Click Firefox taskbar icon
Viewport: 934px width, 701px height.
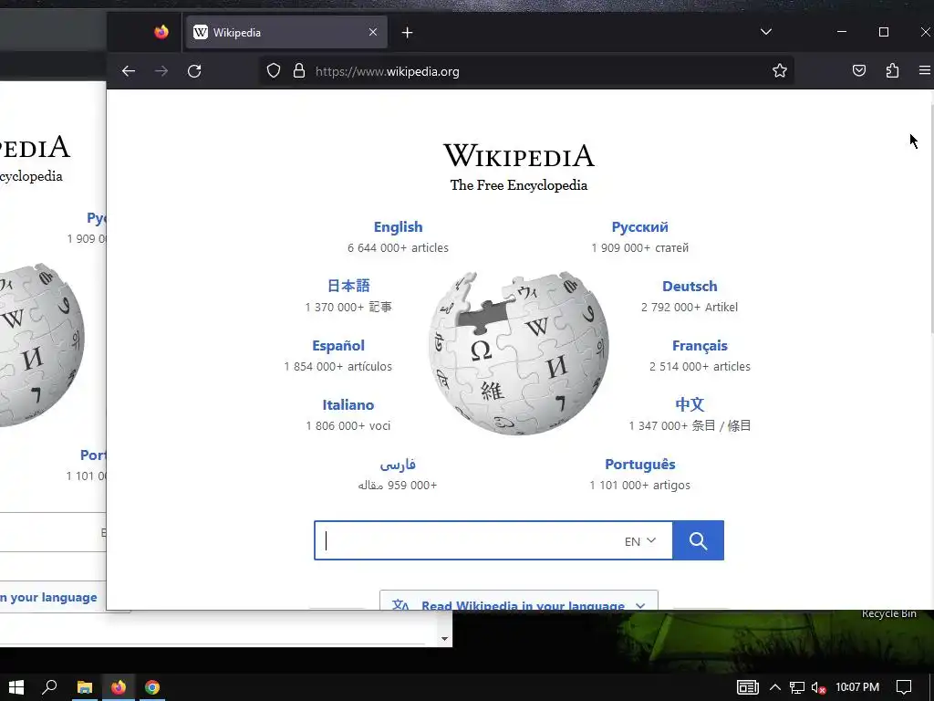coord(119,687)
